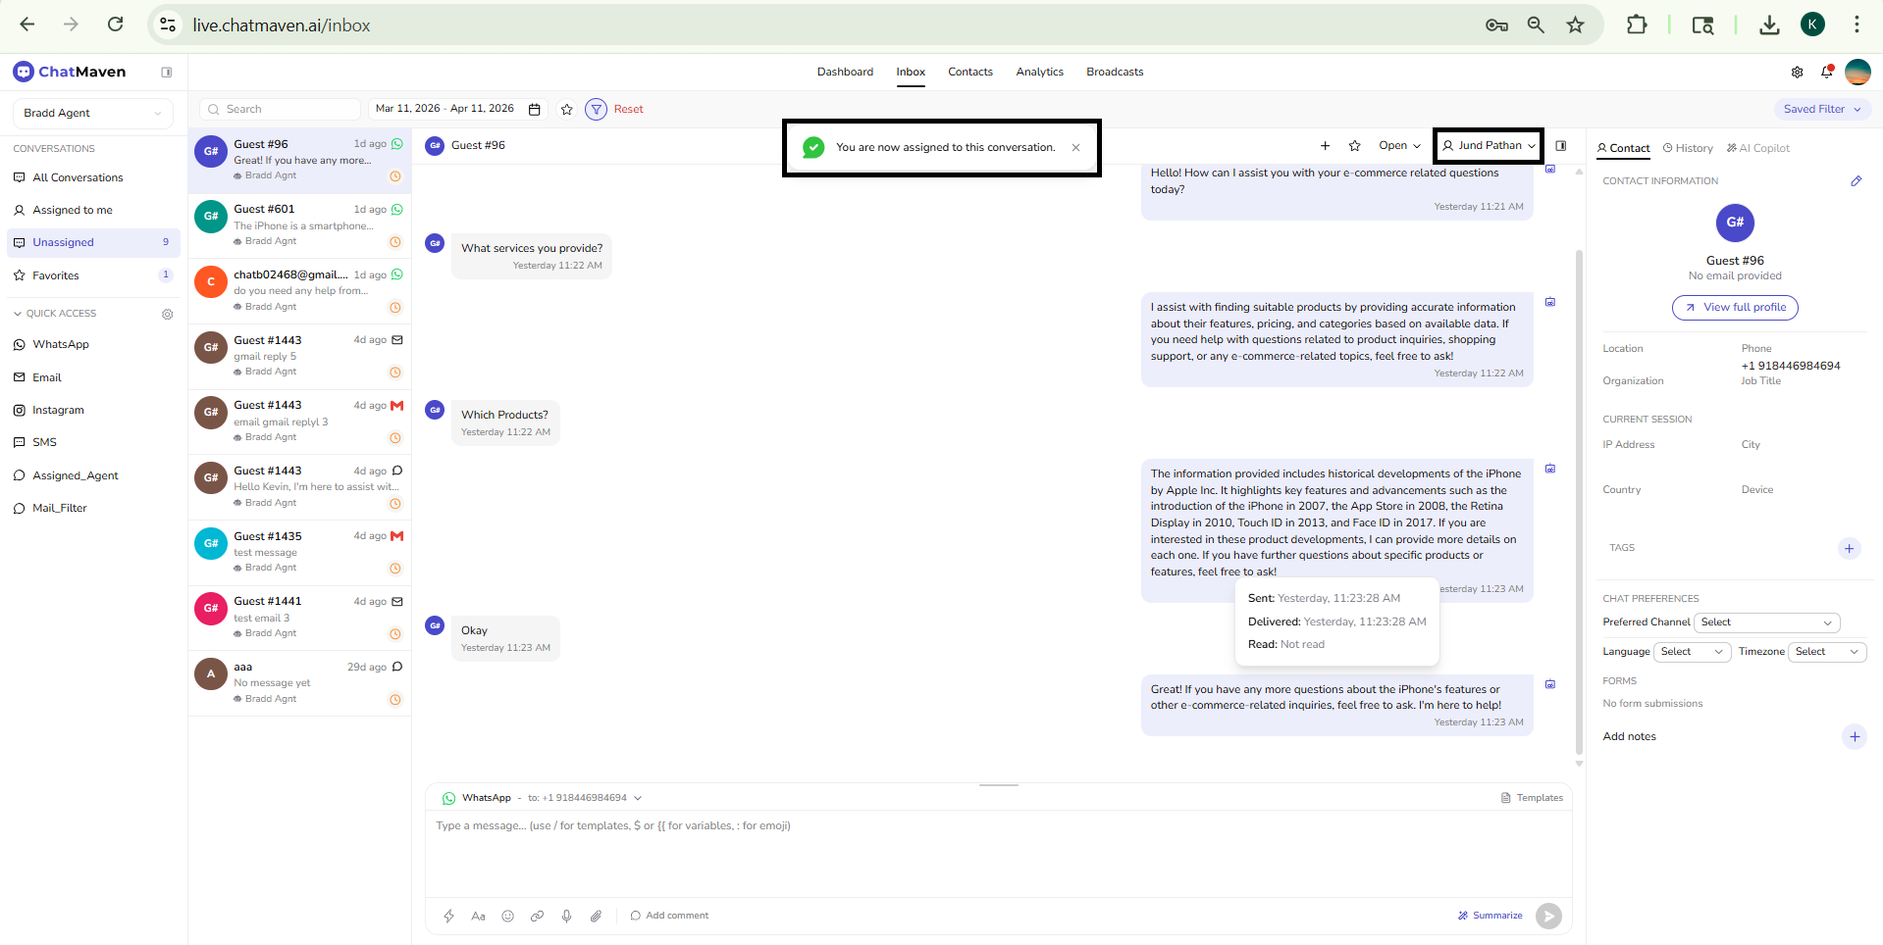This screenshot has width=1883, height=945.
Task: Click the View full profile button
Action: tap(1734, 307)
